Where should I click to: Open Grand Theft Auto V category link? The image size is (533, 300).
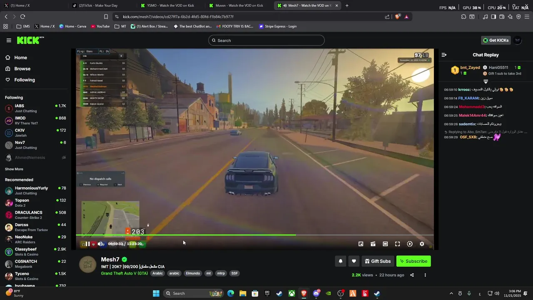124,273
